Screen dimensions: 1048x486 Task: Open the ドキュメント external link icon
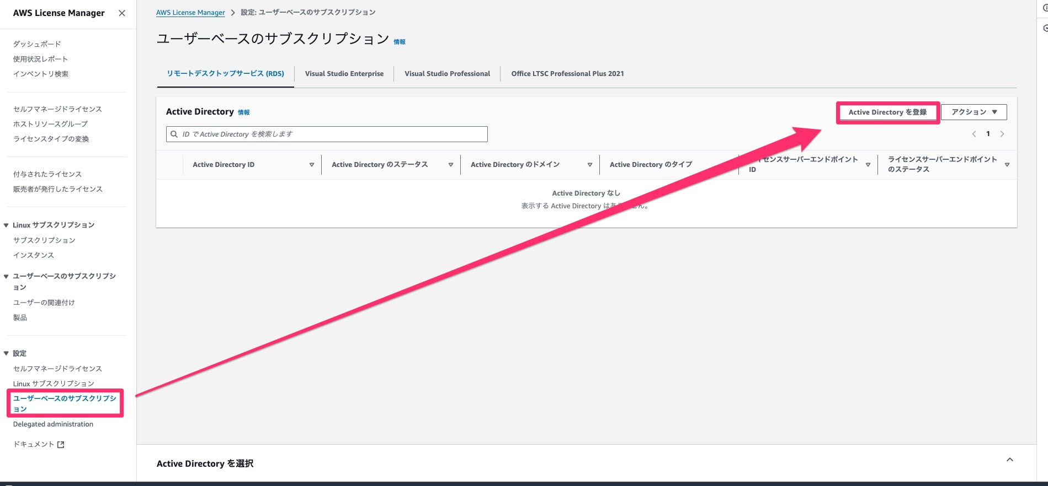(x=61, y=445)
